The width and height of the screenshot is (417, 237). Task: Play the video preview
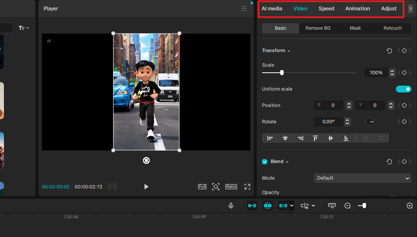[x=146, y=186]
